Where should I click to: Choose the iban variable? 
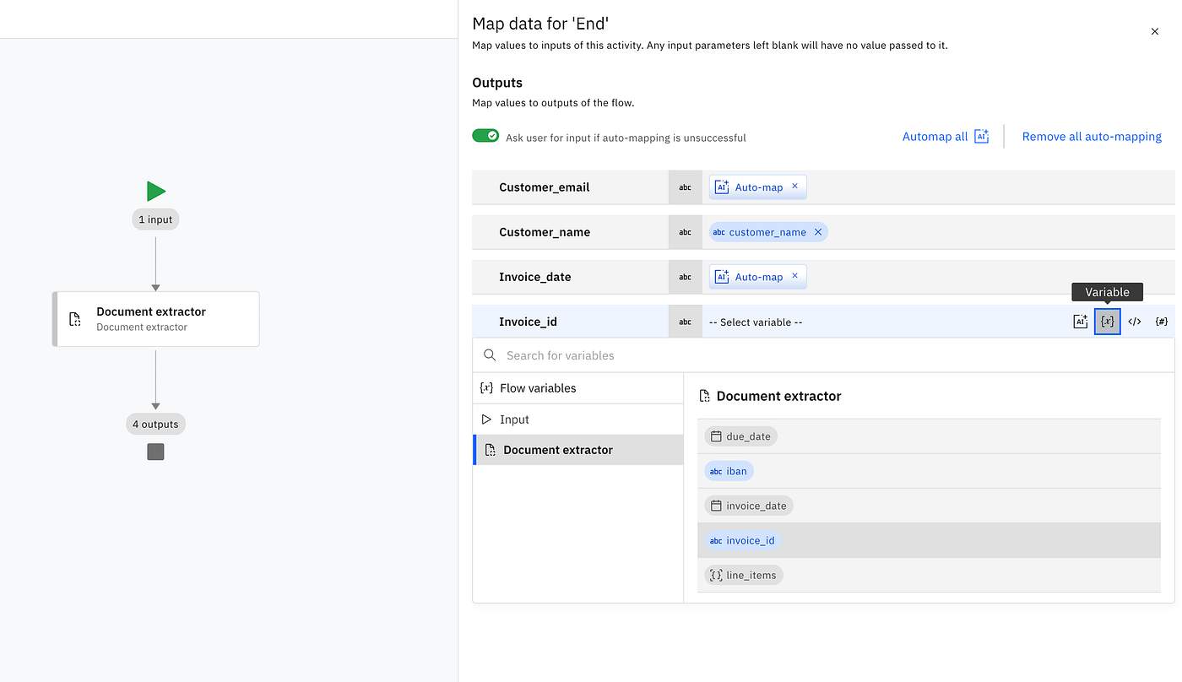[x=729, y=471]
